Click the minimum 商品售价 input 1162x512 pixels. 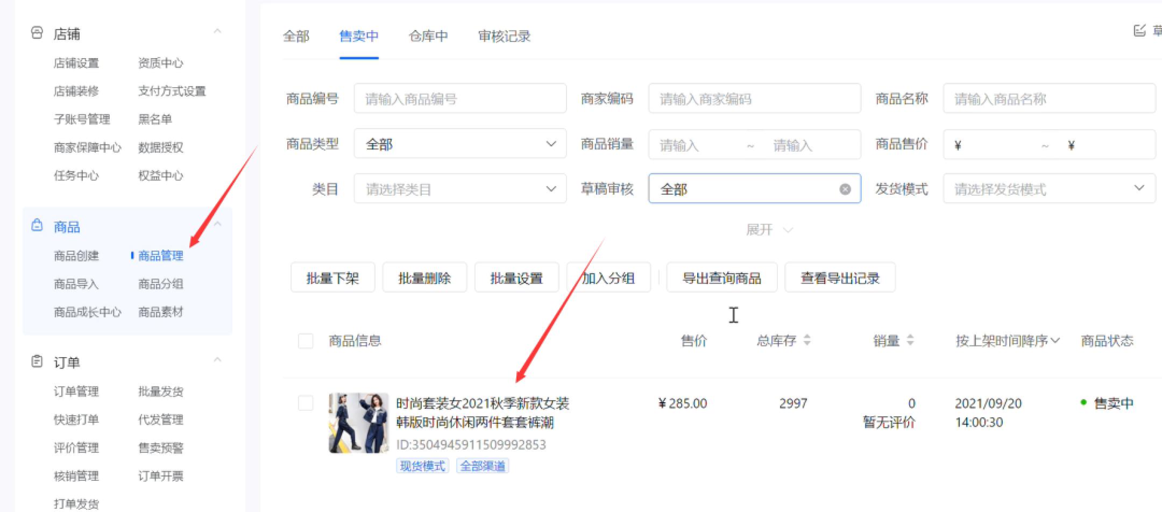(993, 145)
